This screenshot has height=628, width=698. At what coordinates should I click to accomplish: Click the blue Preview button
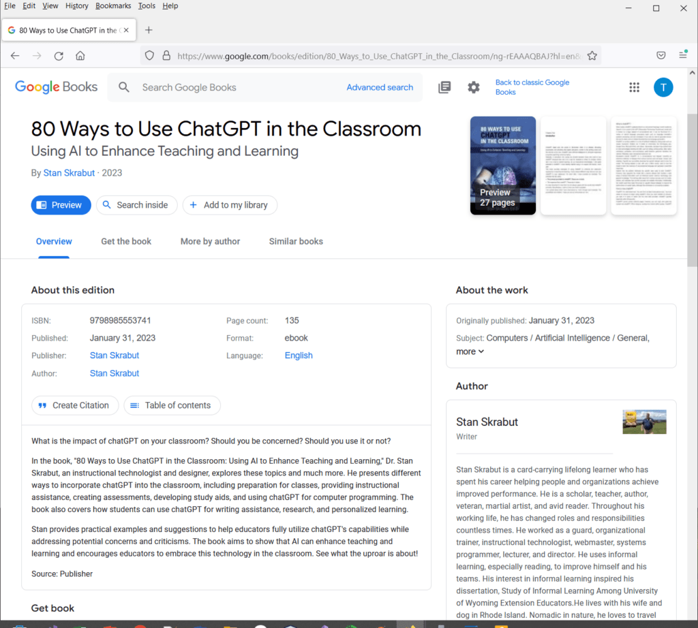click(61, 205)
